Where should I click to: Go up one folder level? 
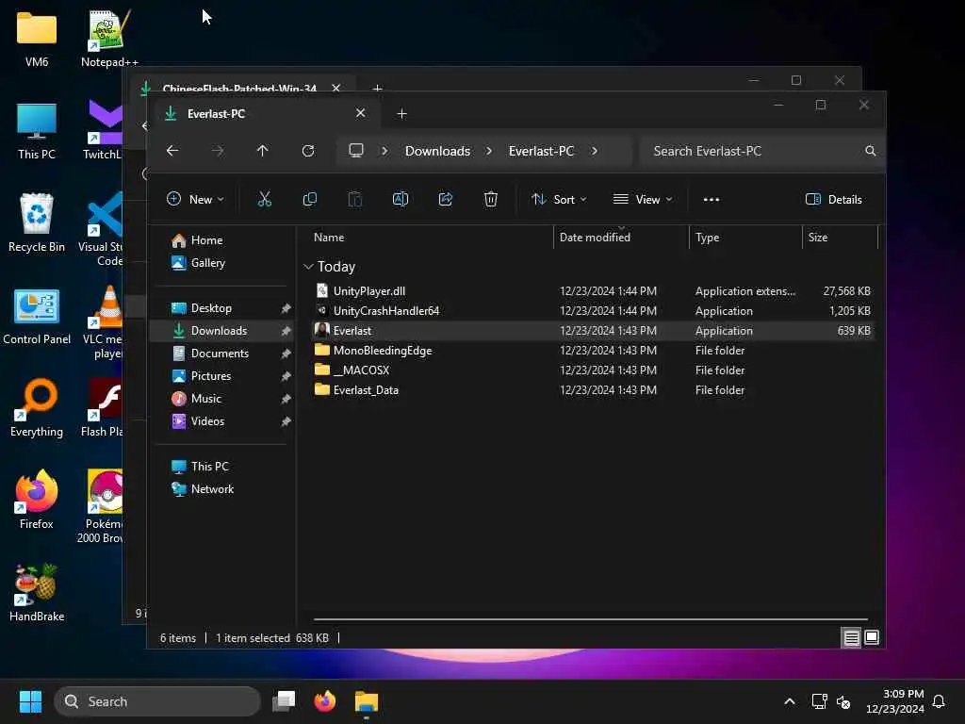[263, 151]
